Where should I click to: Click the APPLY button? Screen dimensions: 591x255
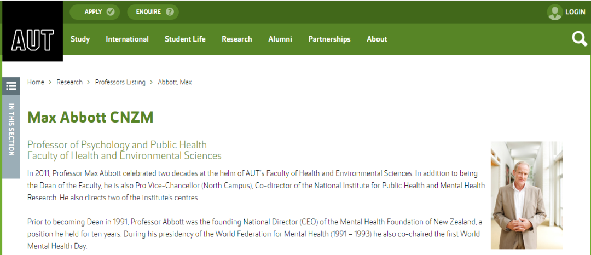point(95,12)
